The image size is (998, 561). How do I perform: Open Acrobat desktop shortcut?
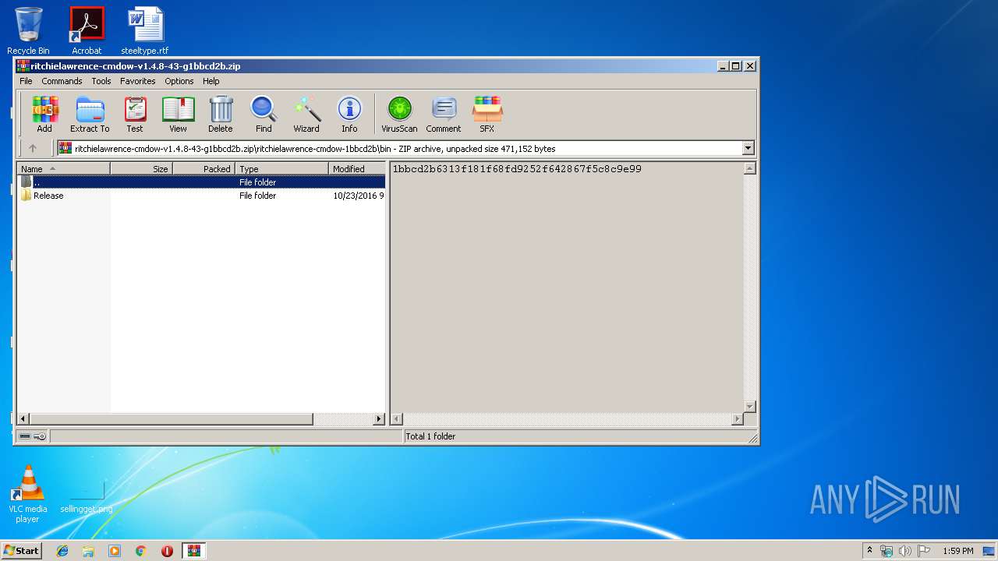click(87, 30)
